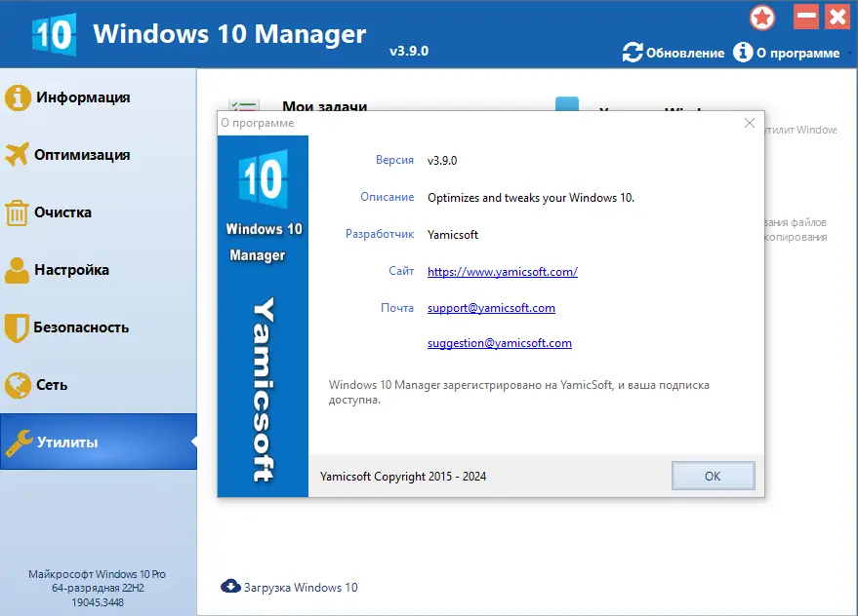This screenshot has width=858, height=616.
Task: Click the suggestion@yamicsoft.com email link
Action: 499,343
